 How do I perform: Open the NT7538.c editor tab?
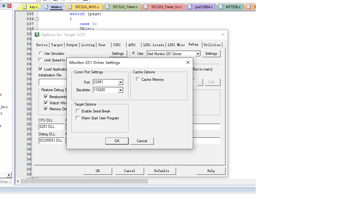tap(230, 7)
